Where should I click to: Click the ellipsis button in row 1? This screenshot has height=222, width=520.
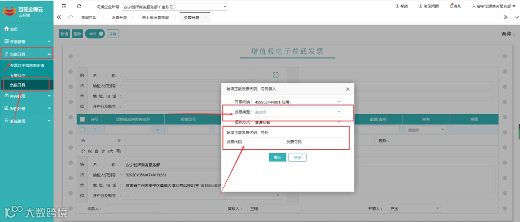click(157, 130)
